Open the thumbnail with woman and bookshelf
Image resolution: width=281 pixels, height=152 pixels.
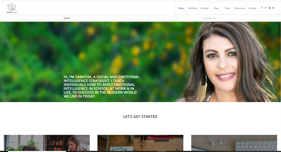click(47, 143)
